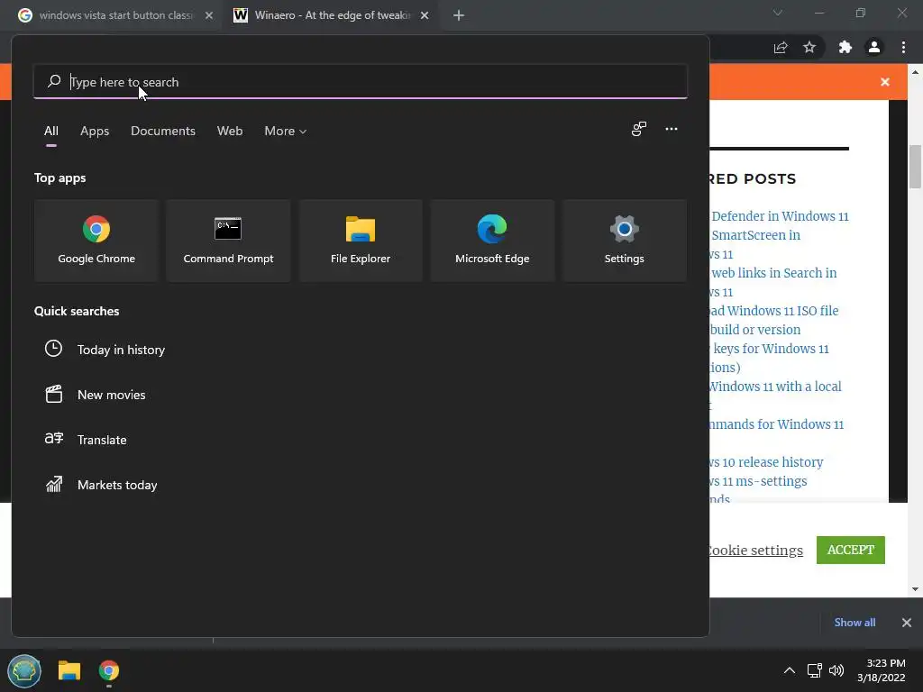The width and height of the screenshot is (923, 692).
Task: Click the clapperboard icon beside New movies
Action: coord(53,394)
